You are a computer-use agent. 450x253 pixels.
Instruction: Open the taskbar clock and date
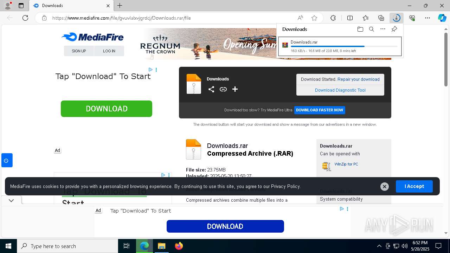pyautogui.click(x=420, y=246)
